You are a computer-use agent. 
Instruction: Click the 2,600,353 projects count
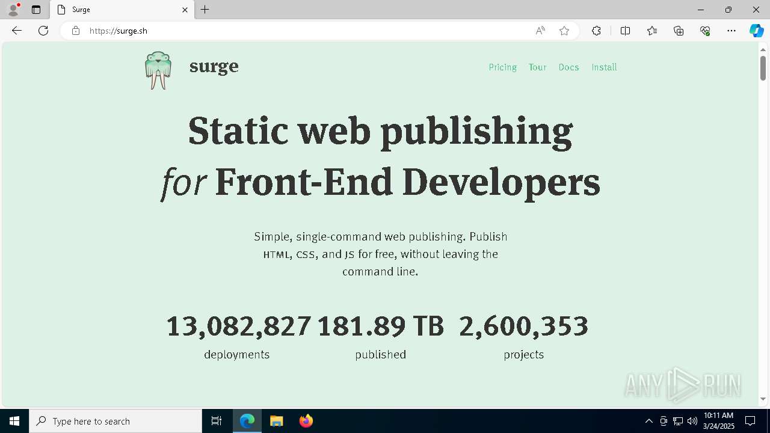523,327
